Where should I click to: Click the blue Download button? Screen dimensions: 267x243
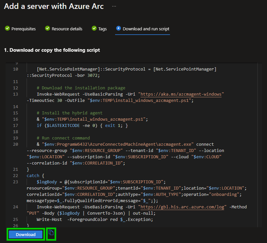[26, 234]
